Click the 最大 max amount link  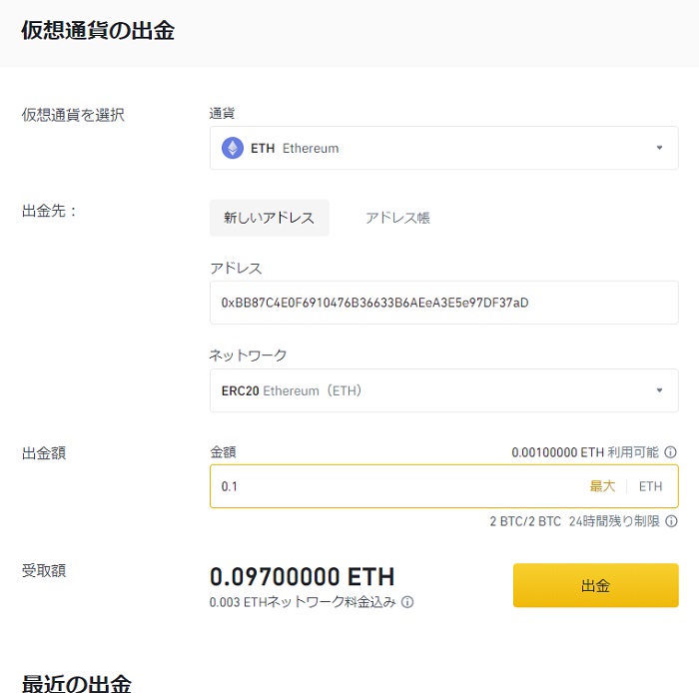click(602, 486)
